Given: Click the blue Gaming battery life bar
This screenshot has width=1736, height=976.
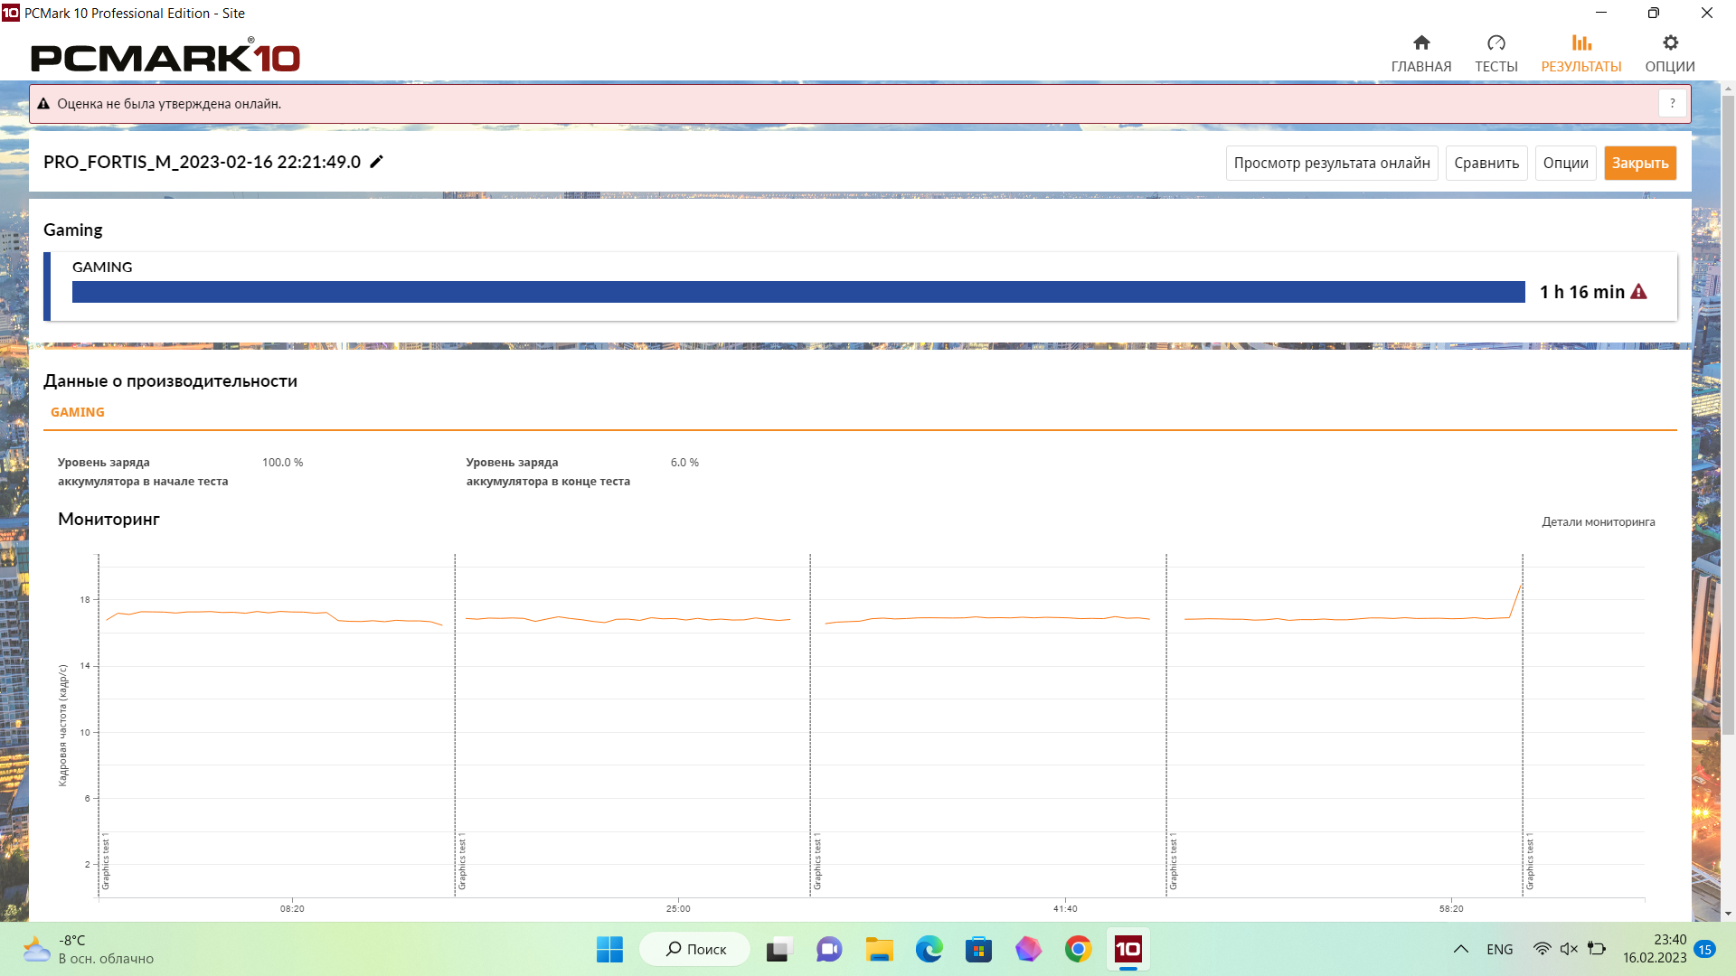Looking at the screenshot, I should click(797, 292).
